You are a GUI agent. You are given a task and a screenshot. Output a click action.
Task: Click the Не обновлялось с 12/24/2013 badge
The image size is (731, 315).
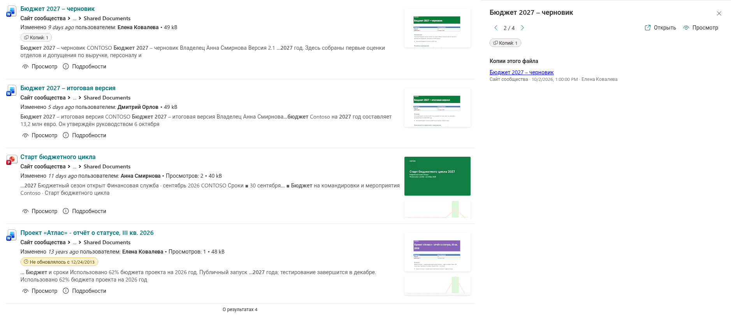click(x=59, y=262)
